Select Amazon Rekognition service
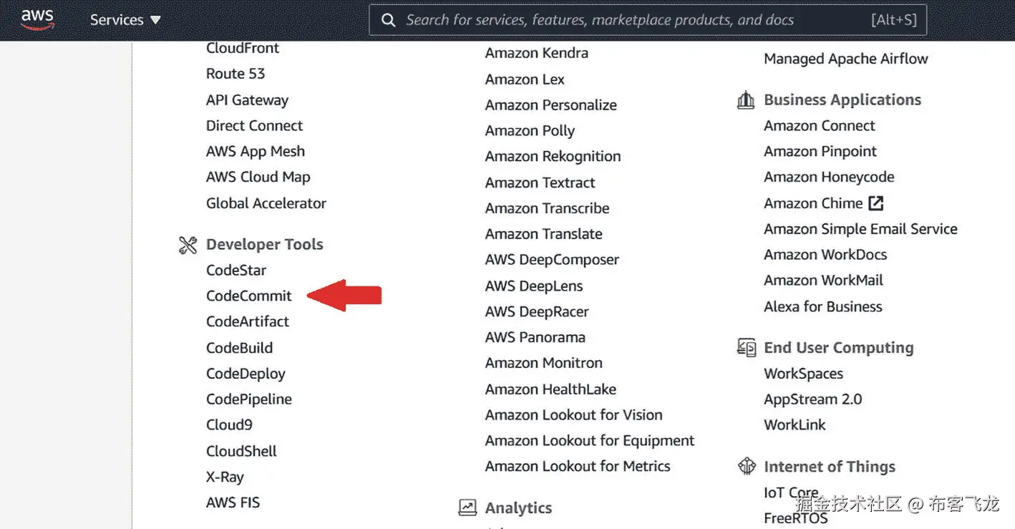Viewport: 1015px width, 529px height. (553, 156)
